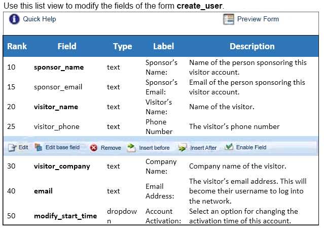Click the Insert After icon
This screenshot has width=324, height=231.
(183, 148)
